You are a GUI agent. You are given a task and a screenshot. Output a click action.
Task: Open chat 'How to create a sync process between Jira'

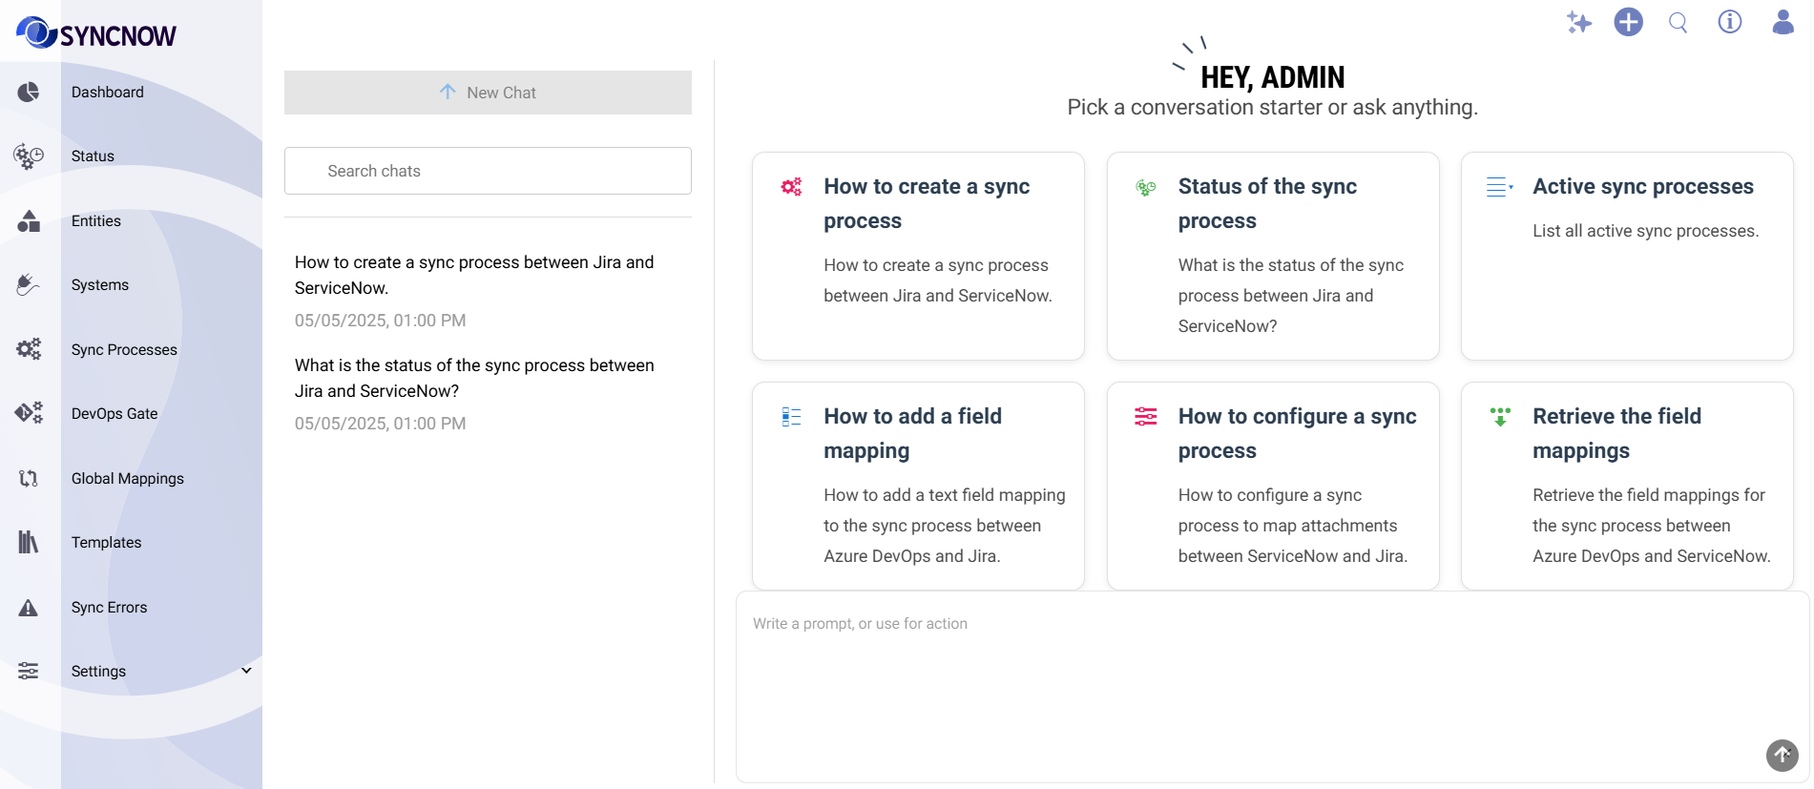pyautogui.click(x=474, y=275)
